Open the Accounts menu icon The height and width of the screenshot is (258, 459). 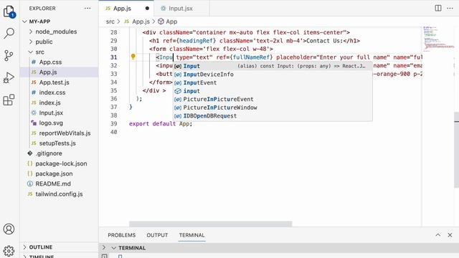click(9, 229)
